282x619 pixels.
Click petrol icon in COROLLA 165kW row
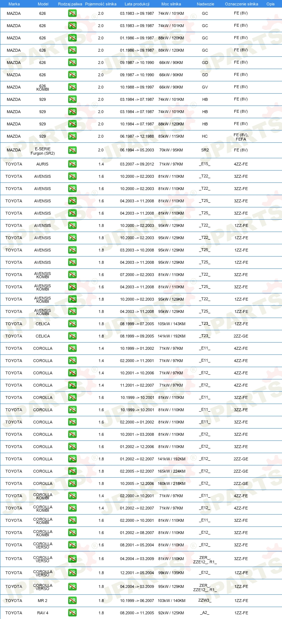pyautogui.click(x=72, y=471)
